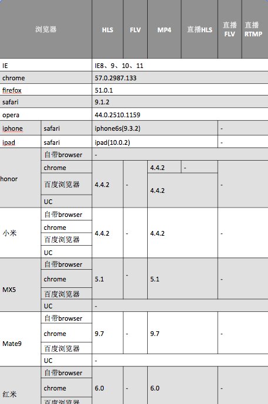This screenshot has height=404, width=268.
Task: Click 自带browser in Mate9 group
Action: [66, 318]
